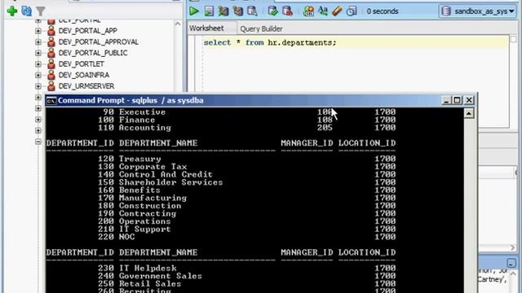
Task: Expand the DEV_PORTAL_APPROVAL node
Action: click(38, 42)
